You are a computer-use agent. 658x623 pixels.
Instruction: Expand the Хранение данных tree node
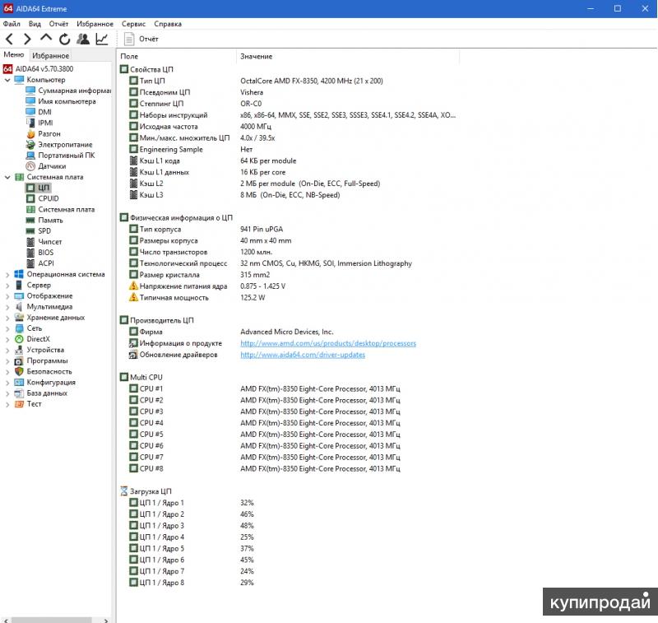(7, 318)
